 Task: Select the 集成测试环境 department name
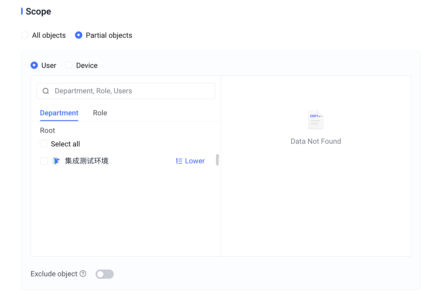click(87, 161)
